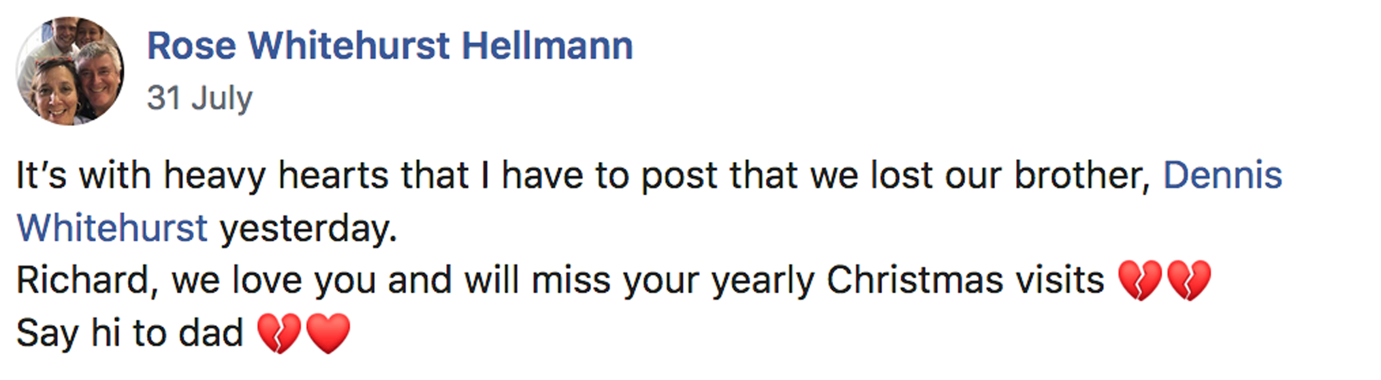This screenshot has height=380, width=1381.
Task: Click the word Hellmann in the author name
Action: click(x=547, y=46)
